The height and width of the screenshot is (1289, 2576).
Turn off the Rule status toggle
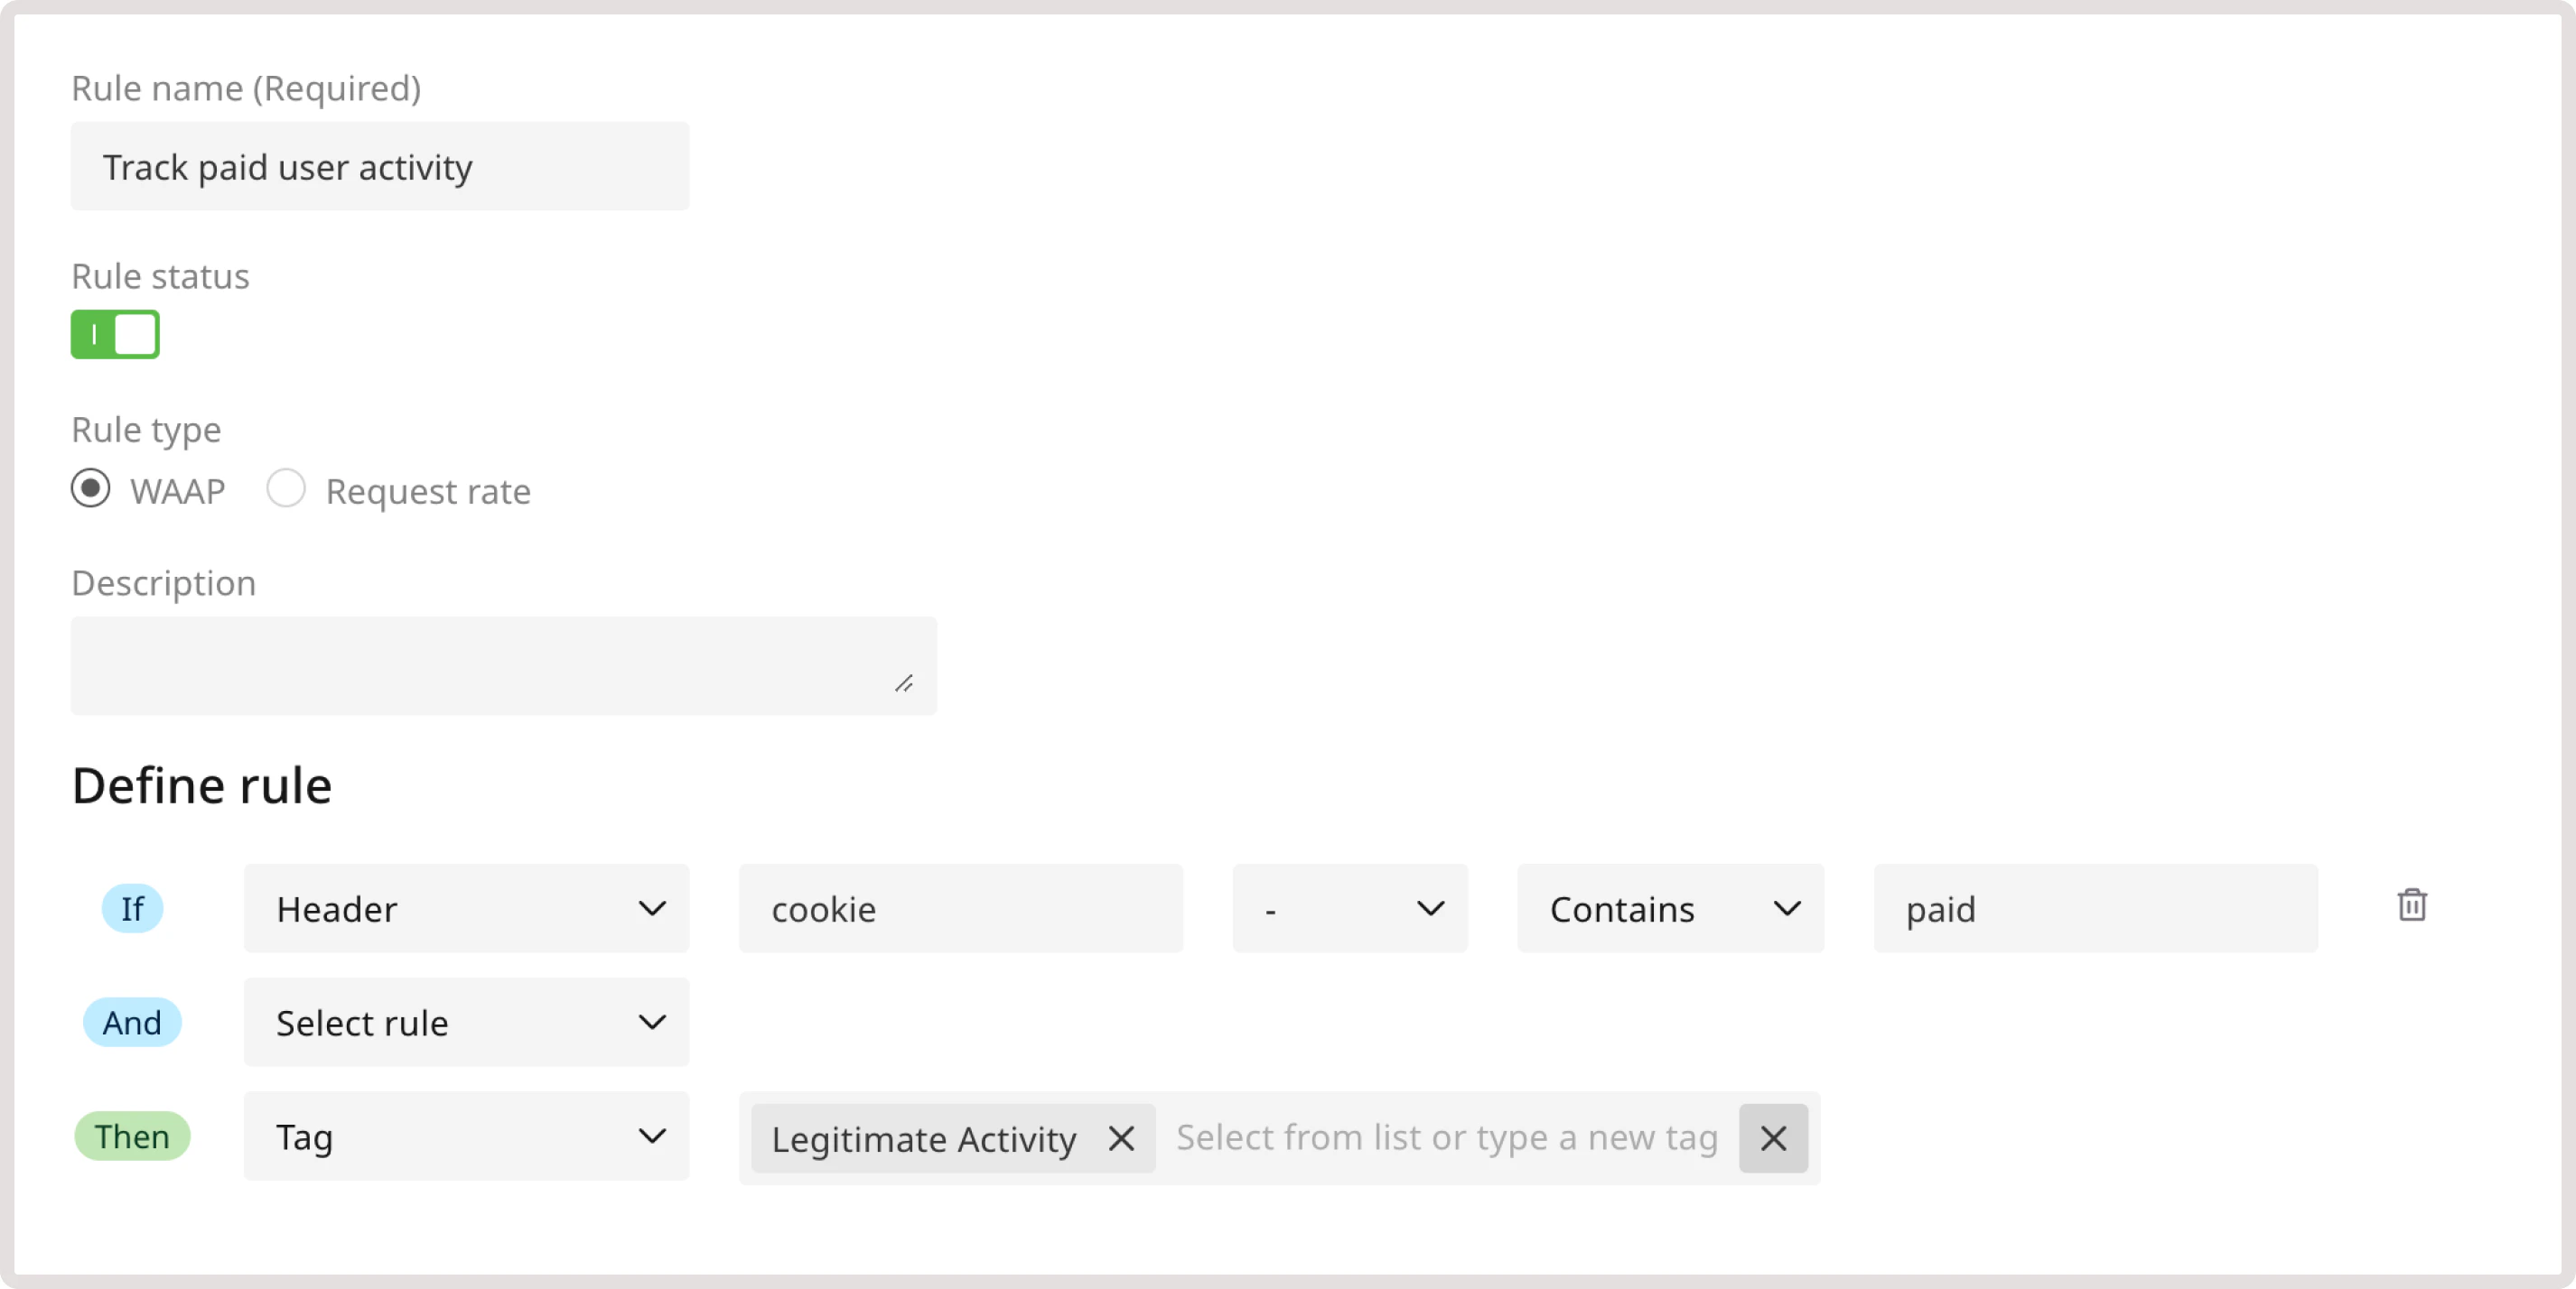(114, 335)
